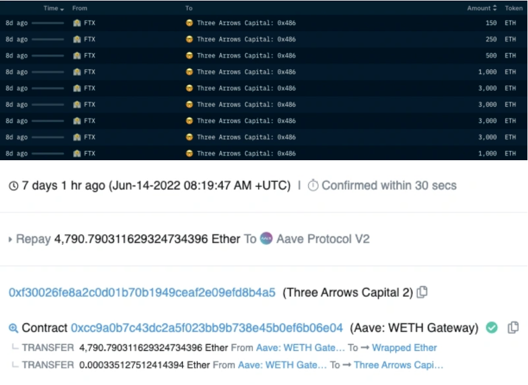Open Three Arrows Capital: 0x486 in 500 ETH row

[x=246, y=55]
